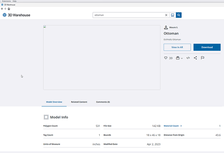Clear the ottoman search text
The height and width of the screenshot is (153, 224).
click(x=166, y=15)
